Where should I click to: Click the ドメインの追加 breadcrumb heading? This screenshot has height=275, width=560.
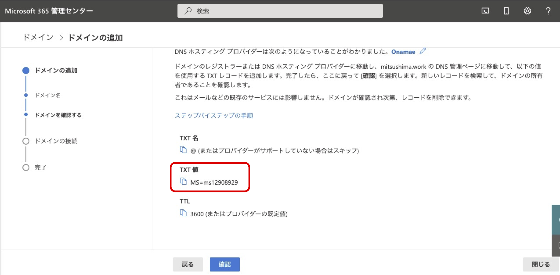click(95, 37)
